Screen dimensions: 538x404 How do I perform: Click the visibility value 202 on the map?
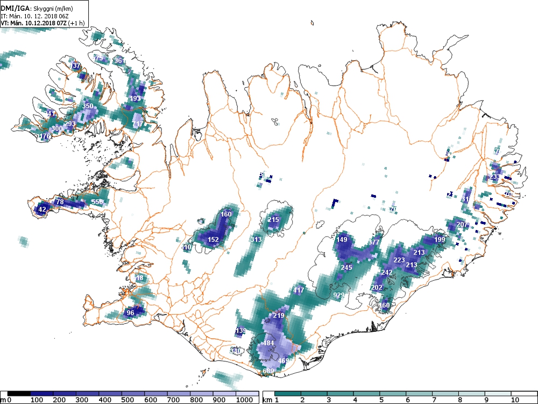[x=377, y=288]
